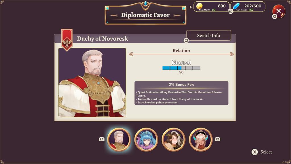This screenshot has height=164, width=291.
Task: Click the blue crystal resource icon
Action: (236, 6)
